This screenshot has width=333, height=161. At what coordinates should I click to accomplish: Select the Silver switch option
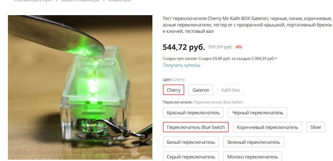[316, 127]
